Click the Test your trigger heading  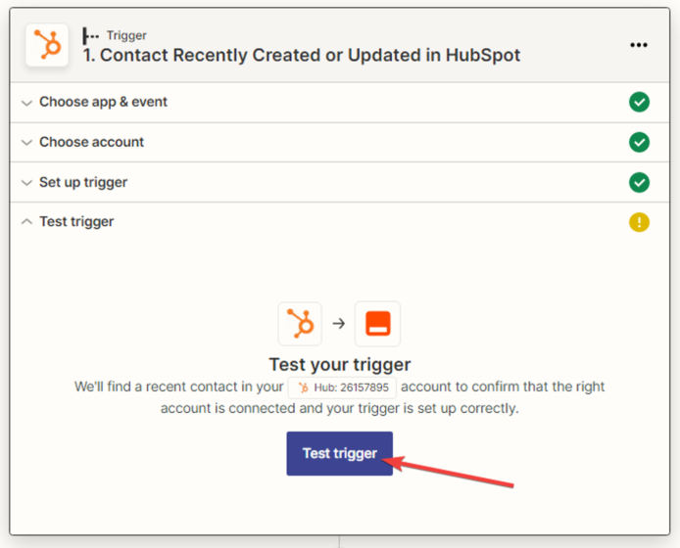339,365
